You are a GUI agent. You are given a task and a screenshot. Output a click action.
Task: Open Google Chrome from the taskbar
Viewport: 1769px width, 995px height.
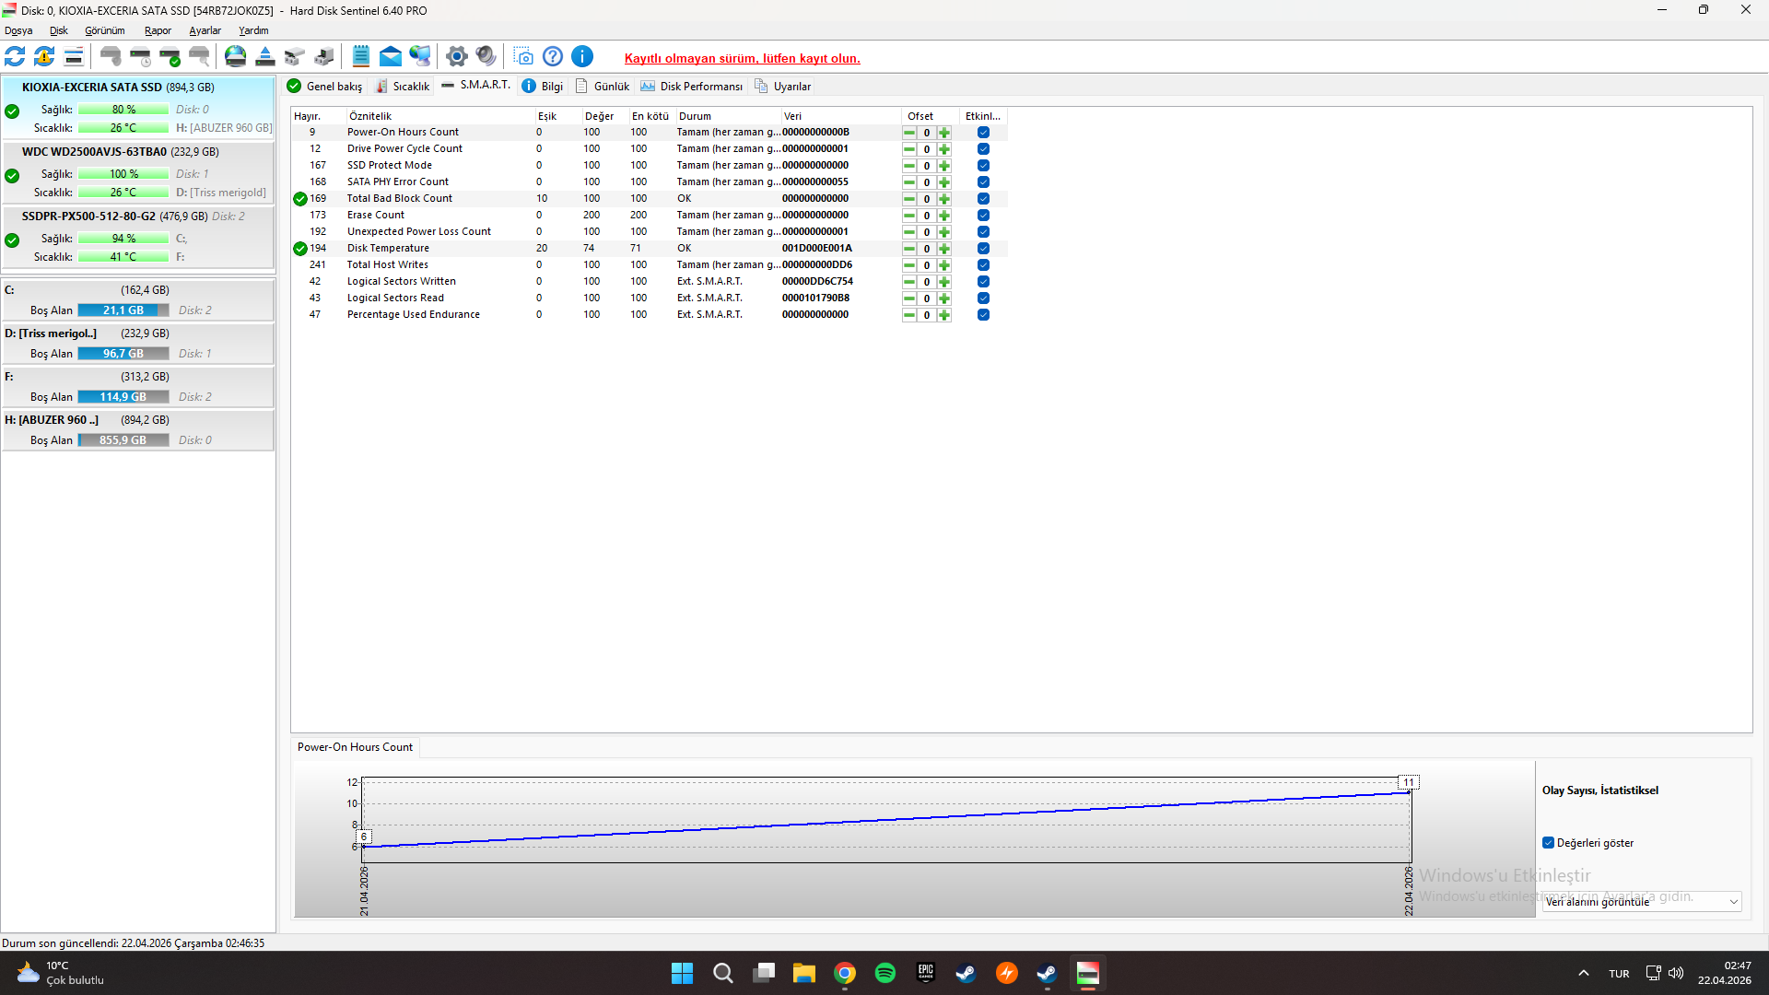845,973
